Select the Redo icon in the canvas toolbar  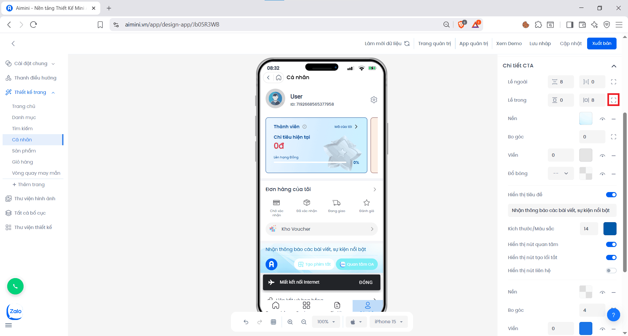point(259,322)
